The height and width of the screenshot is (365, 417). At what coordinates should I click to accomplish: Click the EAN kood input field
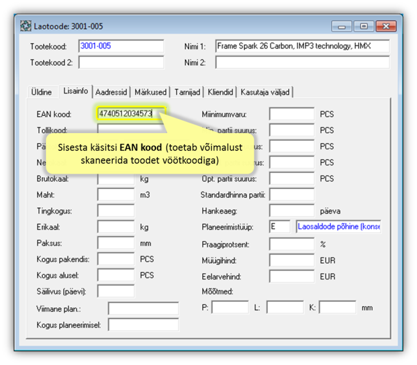pyautogui.click(x=131, y=113)
